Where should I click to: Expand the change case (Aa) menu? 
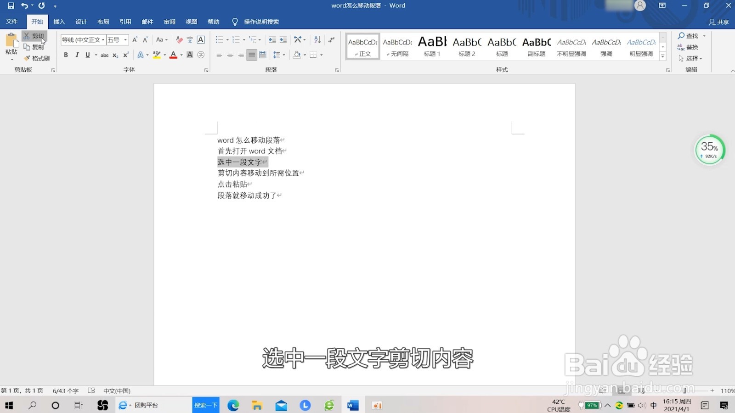point(162,40)
